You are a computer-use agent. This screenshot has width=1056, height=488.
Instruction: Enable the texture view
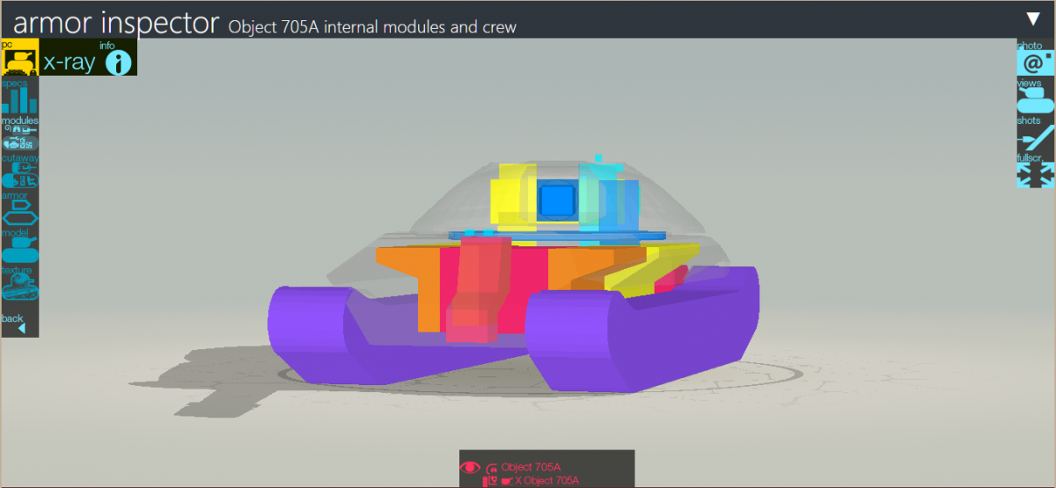(19, 283)
